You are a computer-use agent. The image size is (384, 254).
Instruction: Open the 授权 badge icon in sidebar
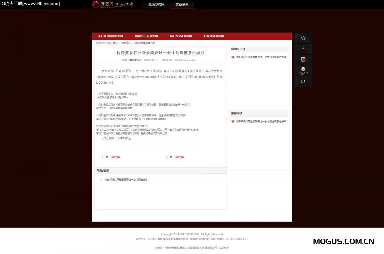(303, 59)
